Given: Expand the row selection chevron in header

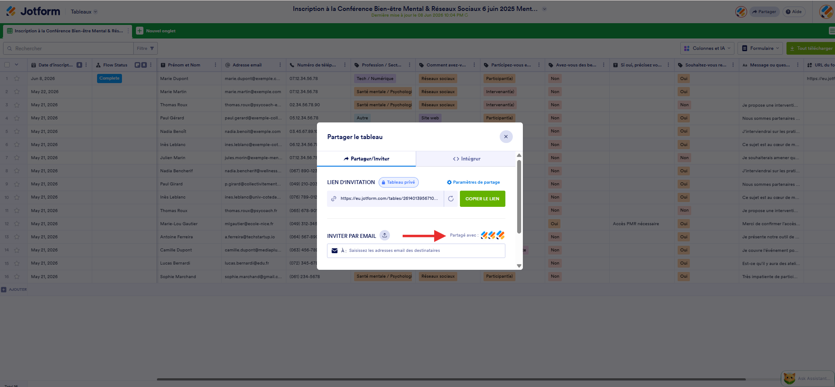Looking at the screenshot, I should [17, 65].
